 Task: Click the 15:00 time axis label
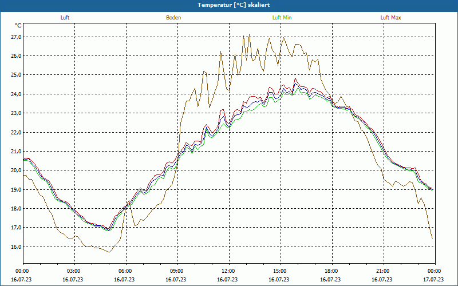[281, 271]
